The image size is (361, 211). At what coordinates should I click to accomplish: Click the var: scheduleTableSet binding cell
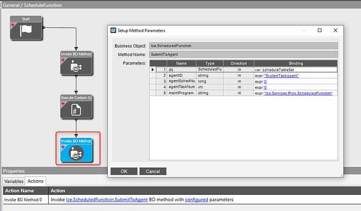click(296, 69)
